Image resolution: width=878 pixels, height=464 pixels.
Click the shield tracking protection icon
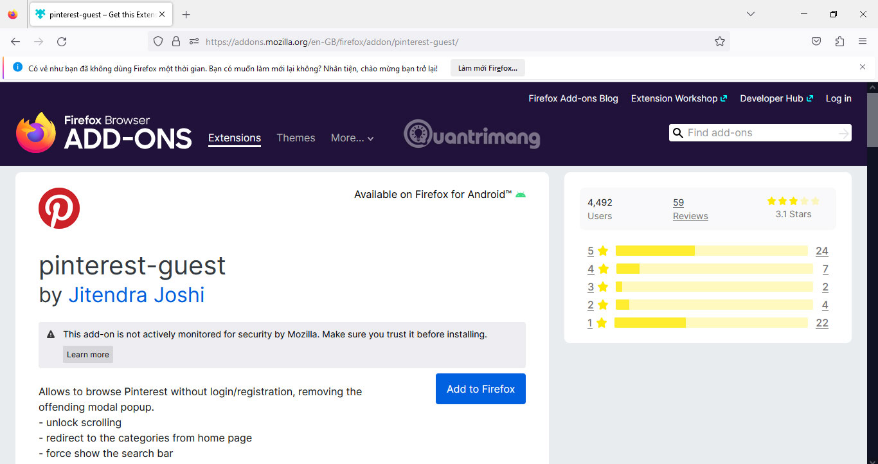[158, 41]
